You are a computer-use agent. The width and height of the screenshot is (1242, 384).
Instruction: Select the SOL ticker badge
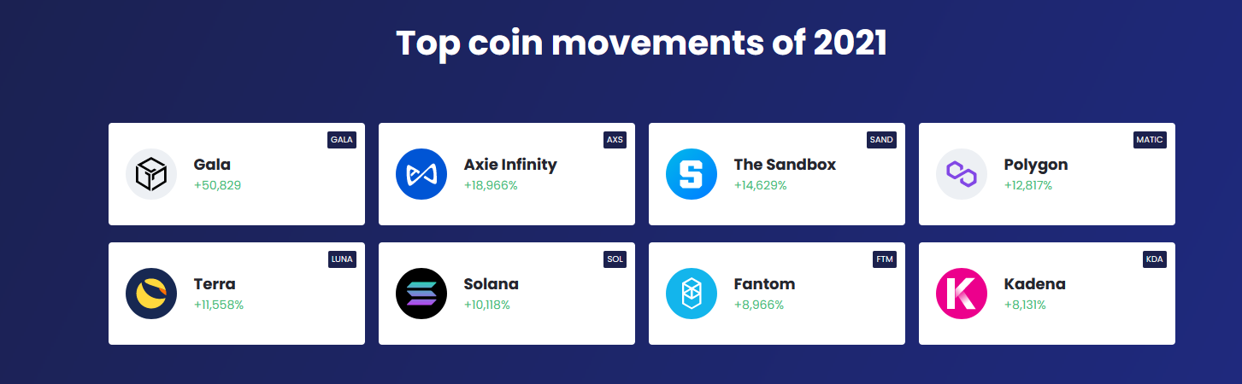615,259
